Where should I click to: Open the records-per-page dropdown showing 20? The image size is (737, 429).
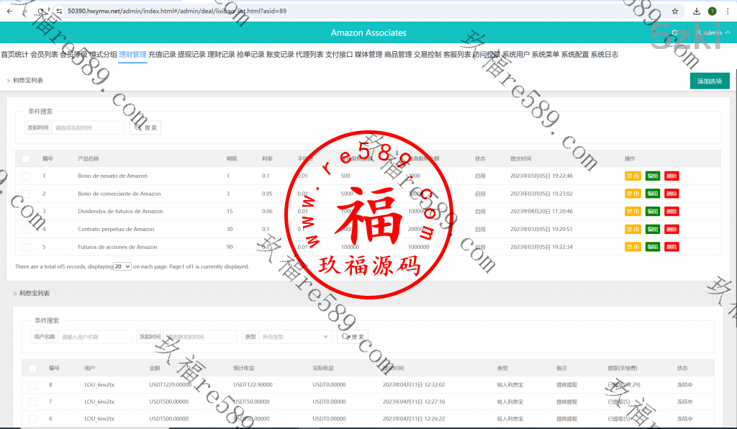pyautogui.click(x=123, y=266)
